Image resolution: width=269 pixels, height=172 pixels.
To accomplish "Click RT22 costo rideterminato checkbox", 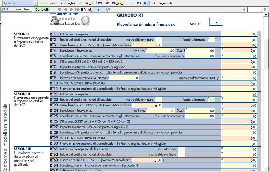I will [160, 100].
